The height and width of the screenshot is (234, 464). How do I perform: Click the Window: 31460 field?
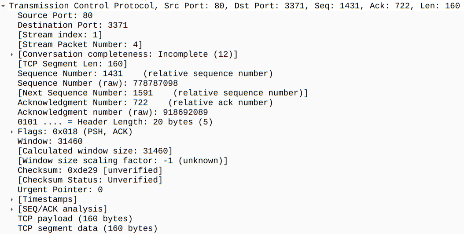click(50, 141)
